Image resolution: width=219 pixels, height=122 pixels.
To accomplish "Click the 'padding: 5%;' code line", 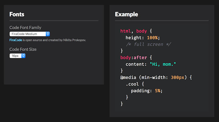I will [x=147, y=91].
